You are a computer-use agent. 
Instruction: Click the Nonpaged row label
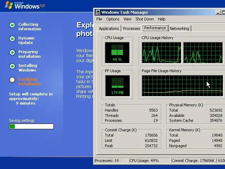coord(178,146)
